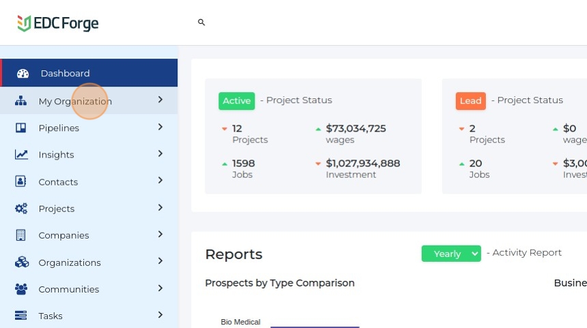Viewport: 587px width, 328px height.
Task: Click the Projects gears icon
Action: pyautogui.click(x=21, y=208)
